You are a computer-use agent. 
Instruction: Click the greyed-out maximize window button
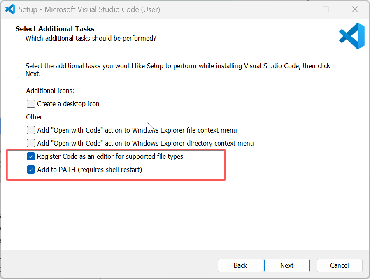coord(326,9)
